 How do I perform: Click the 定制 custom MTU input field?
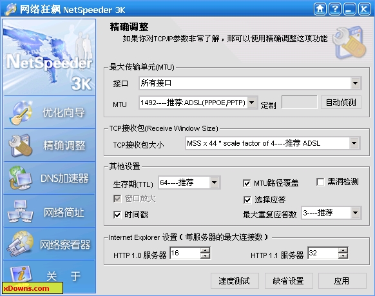tap(300, 103)
